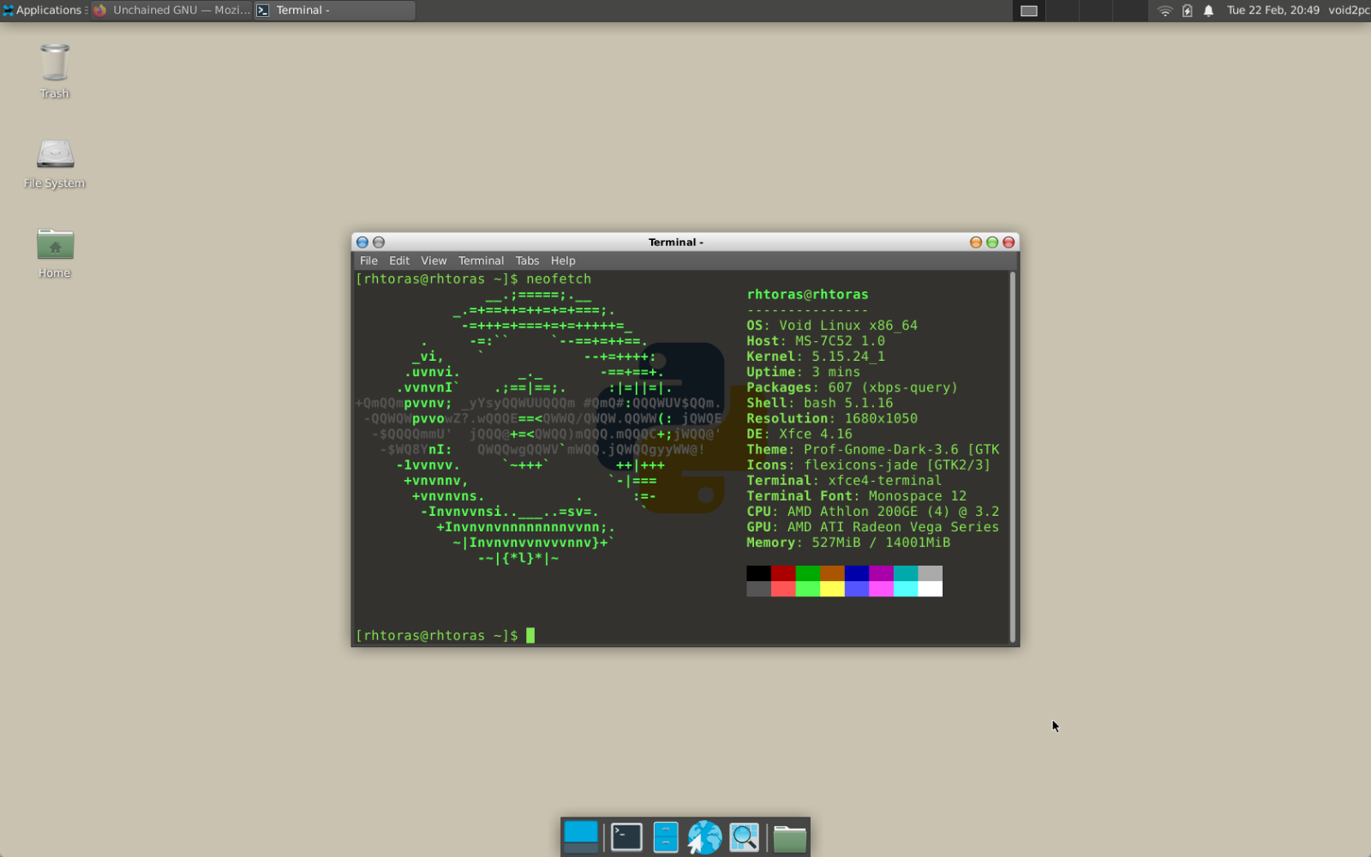Switch to the fourth workspace in the pager

click(1129, 10)
